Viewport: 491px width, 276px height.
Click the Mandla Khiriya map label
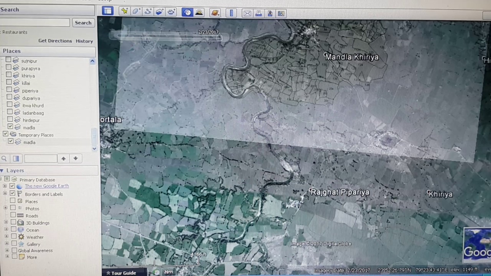click(x=351, y=57)
